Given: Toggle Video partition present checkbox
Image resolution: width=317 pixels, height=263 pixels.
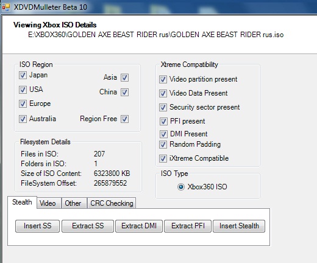Looking at the screenshot, I should pyautogui.click(x=163, y=79).
